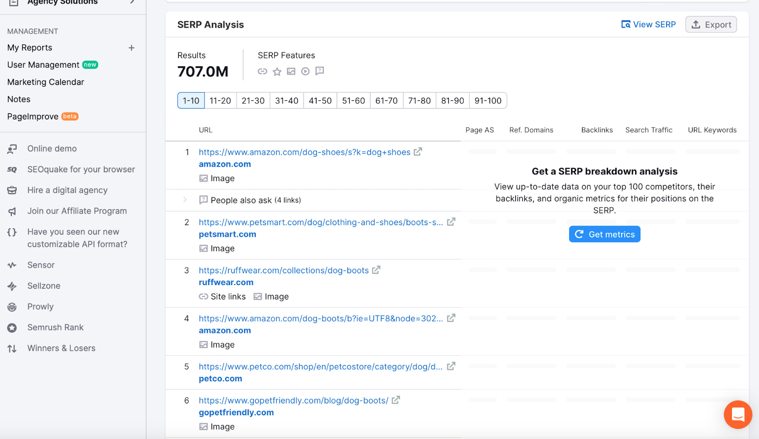759x439 pixels.
Task: Click the Agency Solutions arrow
Action: point(132,2)
